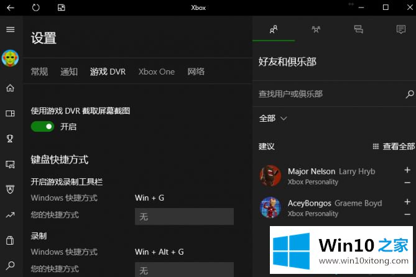Select the 游戏 DVR settings tab

108,71
